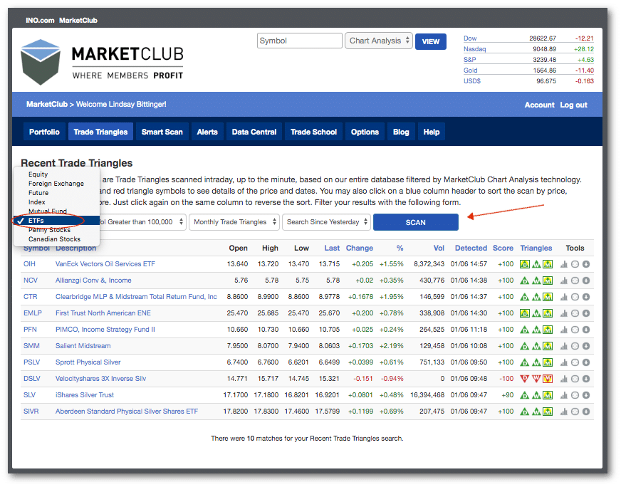The height and width of the screenshot is (487, 621).
Task: Open the chart icon for DSLV row
Action: [x=563, y=379]
